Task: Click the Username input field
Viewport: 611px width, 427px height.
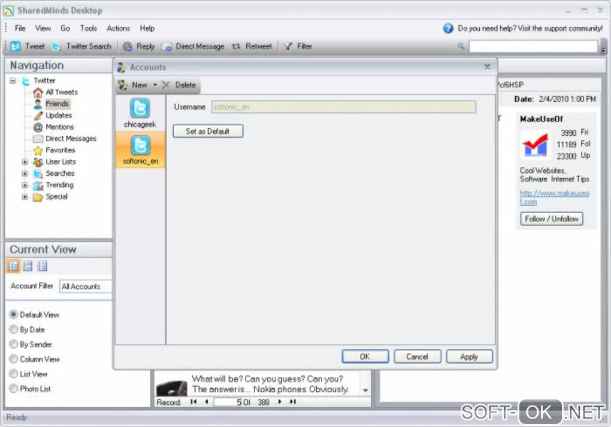Action: (344, 107)
